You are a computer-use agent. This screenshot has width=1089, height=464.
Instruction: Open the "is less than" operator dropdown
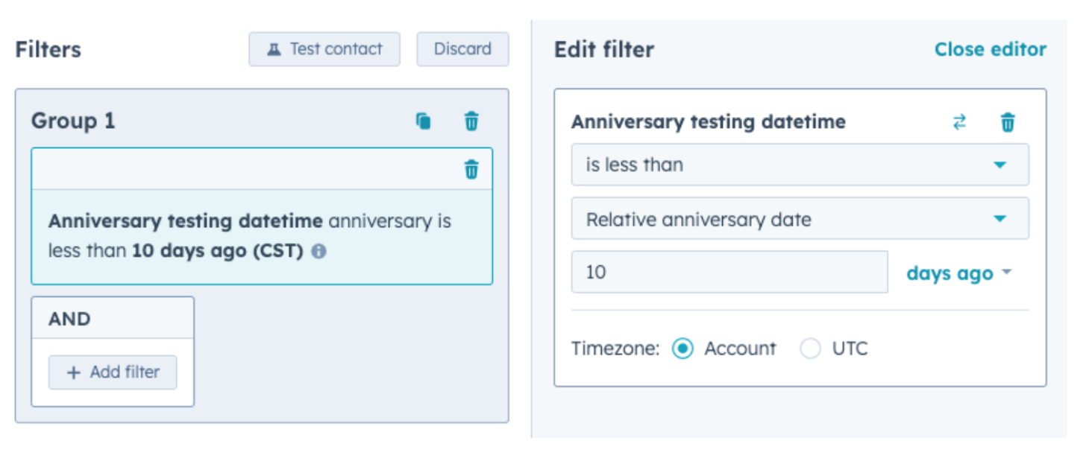tap(800, 165)
